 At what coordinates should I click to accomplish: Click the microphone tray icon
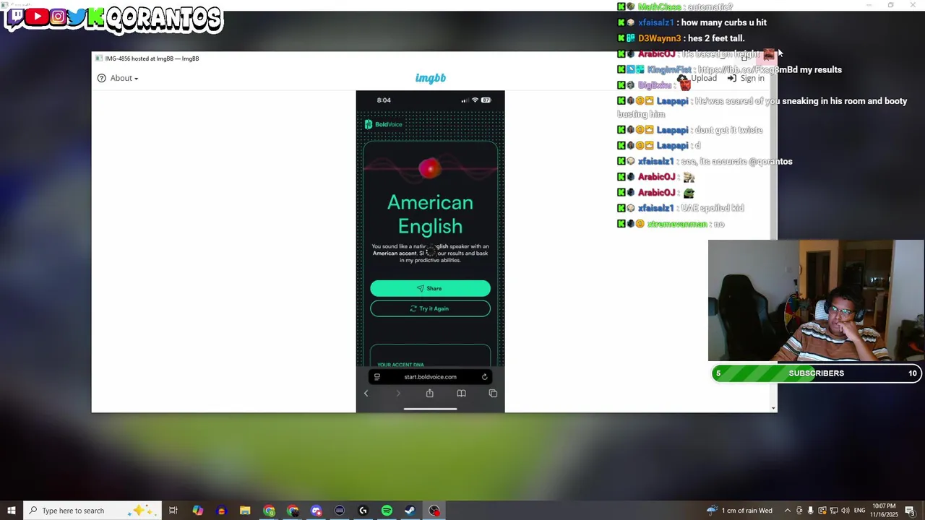[x=811, y=511]
